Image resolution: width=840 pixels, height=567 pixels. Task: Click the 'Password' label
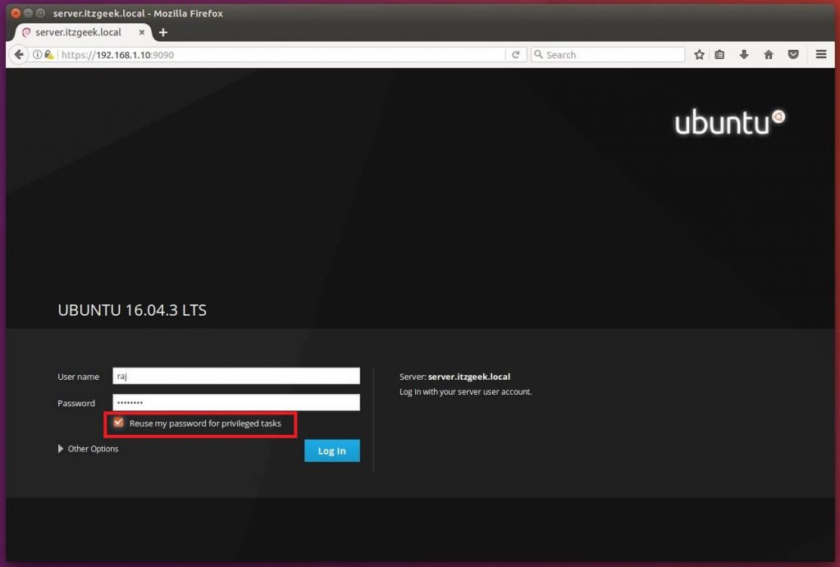[x=76, y=403]
